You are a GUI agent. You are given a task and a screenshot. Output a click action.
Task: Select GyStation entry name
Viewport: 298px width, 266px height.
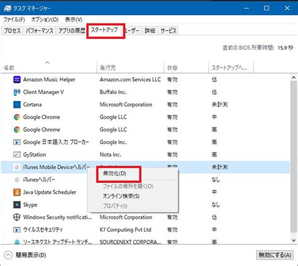point(35,155)
